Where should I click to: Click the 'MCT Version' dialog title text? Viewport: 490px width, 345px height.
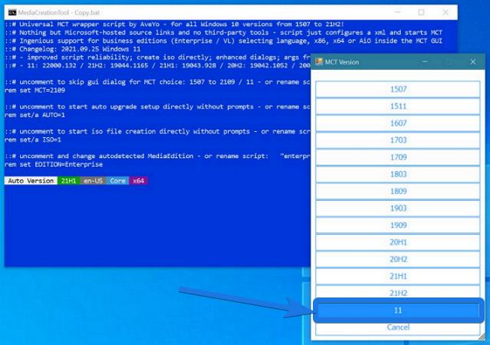tap(342, 62)
